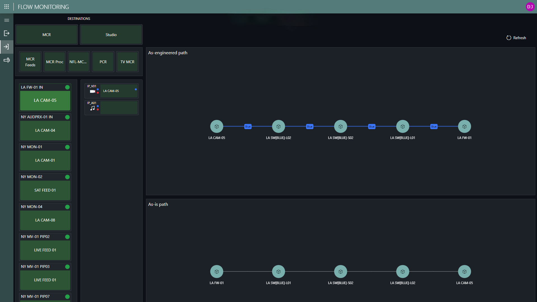Expand the hamburger sidebar menu

pyautogui.click(x=7, y=20)
